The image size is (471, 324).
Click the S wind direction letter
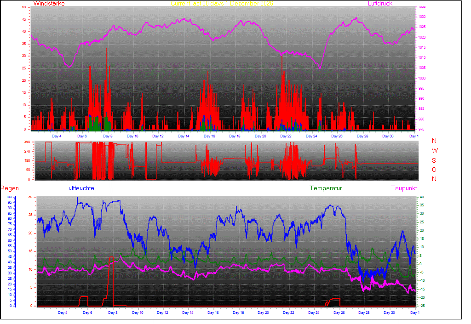click(434, 160)
